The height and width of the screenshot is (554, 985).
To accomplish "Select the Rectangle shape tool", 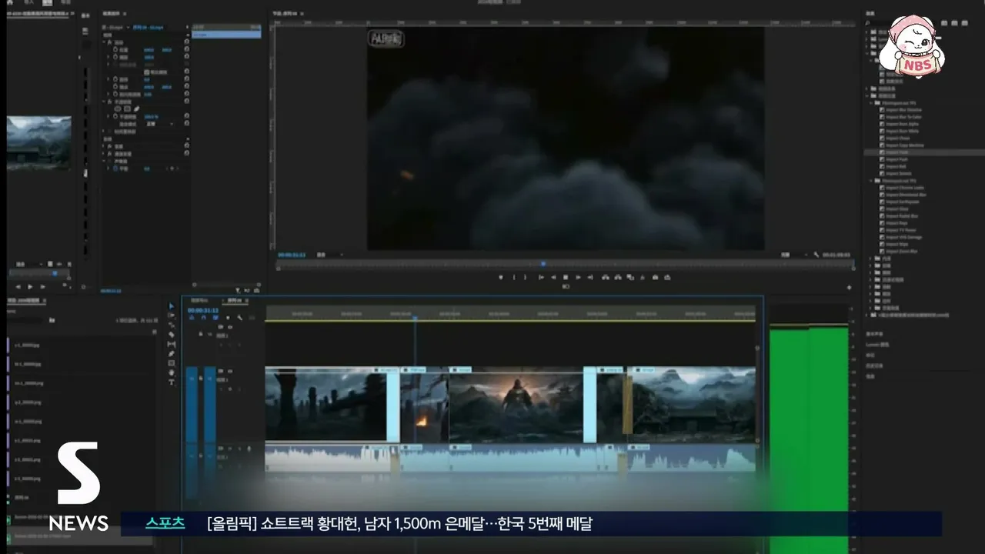I will [x=171, y=363].
